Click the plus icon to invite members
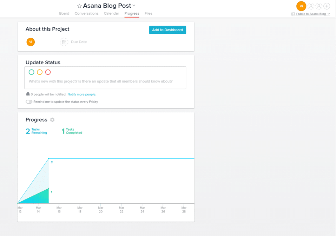Viewport: 336px width, 236px height. [327, 6]
